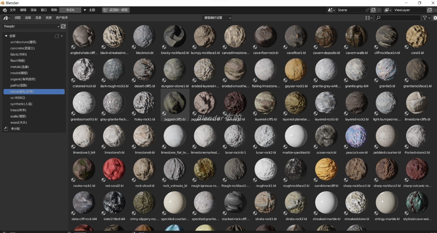
Task: Select the peacock-ore-bl material thumbnail
Action: click(356, 136)
